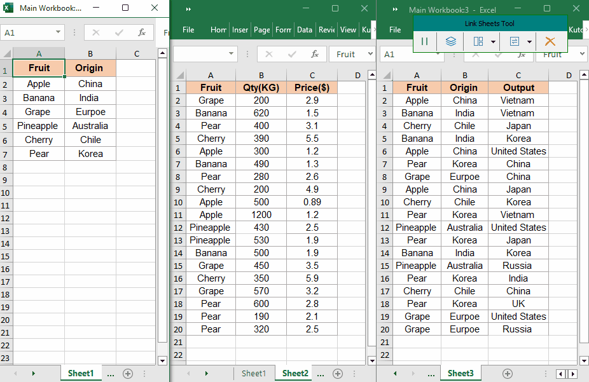Open the swap icon's dropdown arrow in Link Sheets Tool

coord(529,42)
